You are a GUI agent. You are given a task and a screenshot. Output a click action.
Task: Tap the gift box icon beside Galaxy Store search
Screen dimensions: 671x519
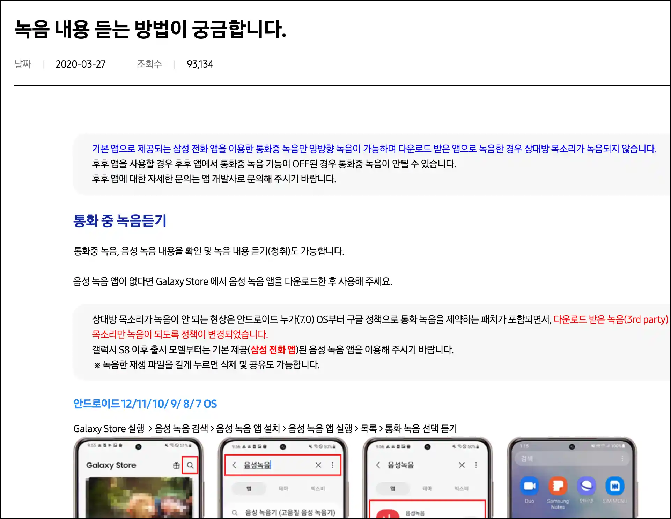coord(176,465)
